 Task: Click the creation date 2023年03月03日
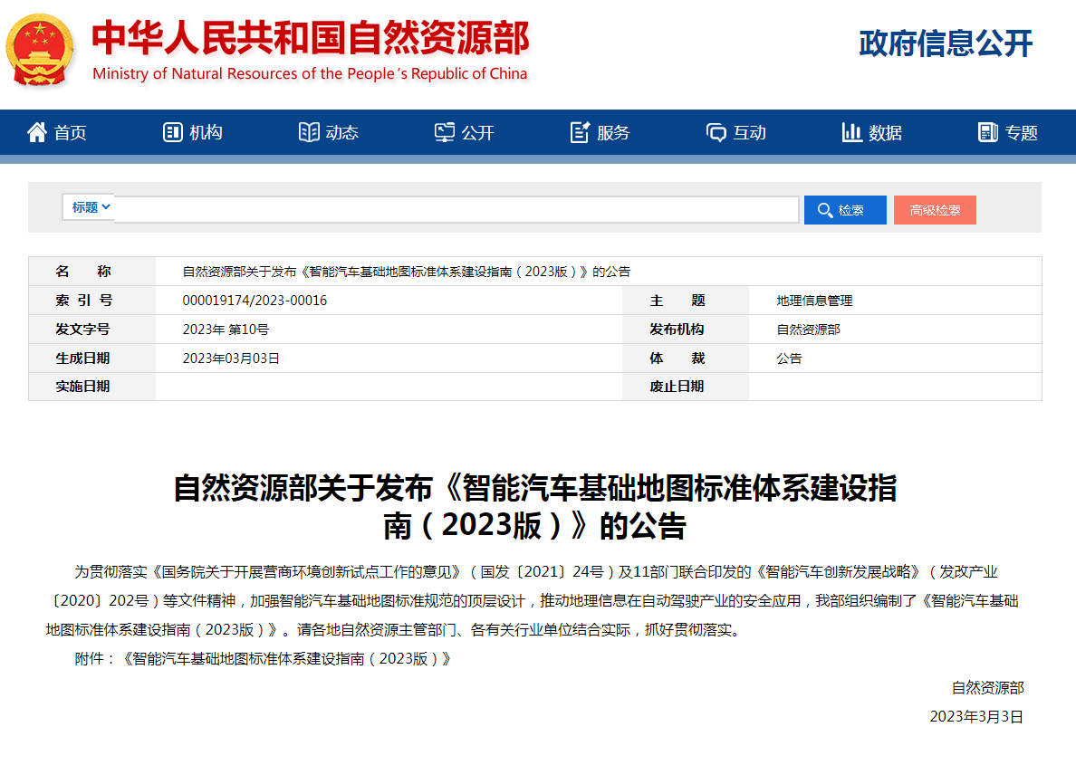click(x=231, y=359)
